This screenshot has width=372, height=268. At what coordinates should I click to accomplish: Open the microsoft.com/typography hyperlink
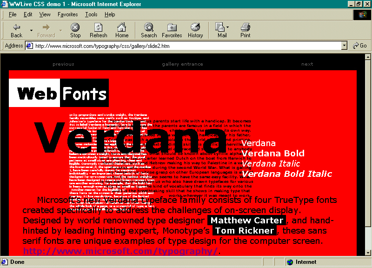[x=120, y=251]
